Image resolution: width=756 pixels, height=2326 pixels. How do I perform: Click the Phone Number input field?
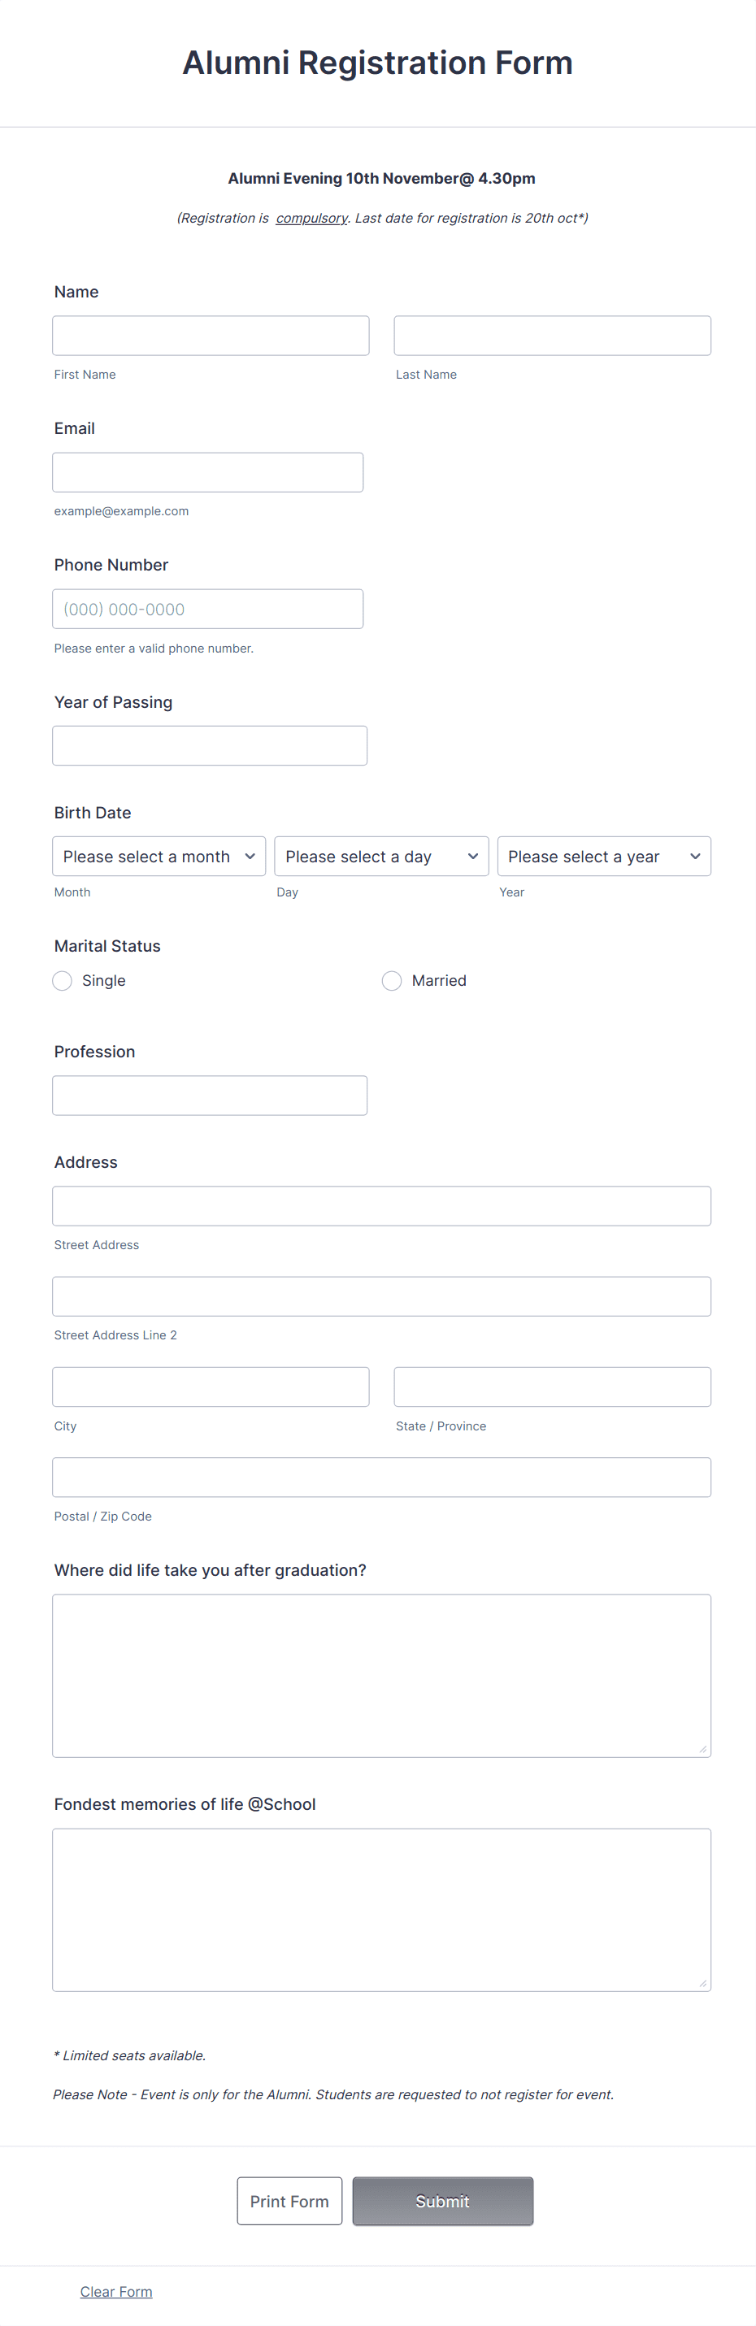point(208,608)
